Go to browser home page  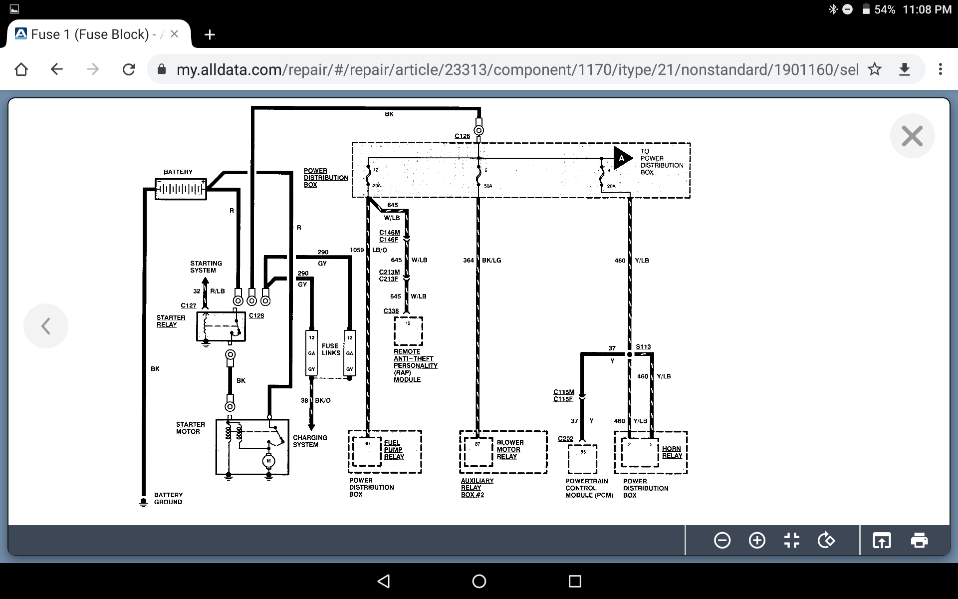tap(21, 69)
